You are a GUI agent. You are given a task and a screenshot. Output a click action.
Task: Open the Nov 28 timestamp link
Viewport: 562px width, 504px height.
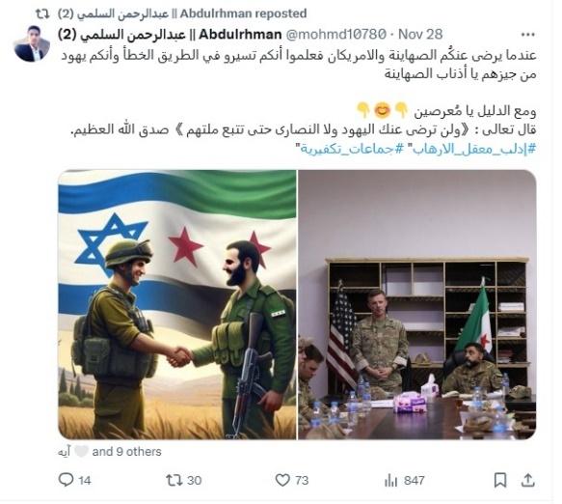pyautogui.click(x=420, y=35)
